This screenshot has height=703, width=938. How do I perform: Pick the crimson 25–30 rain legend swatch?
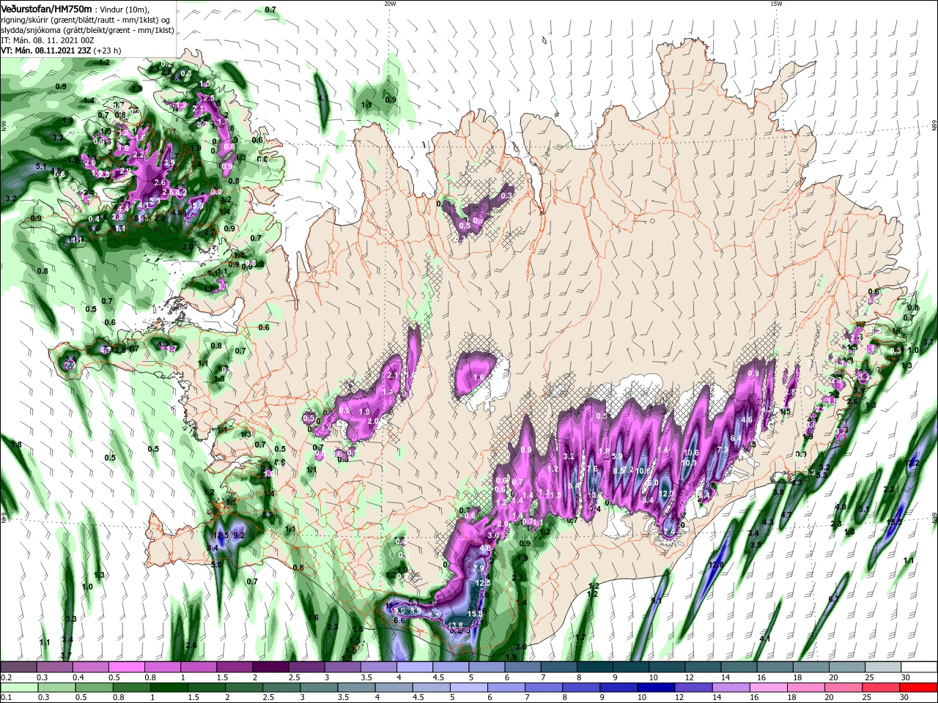(882, 687)
